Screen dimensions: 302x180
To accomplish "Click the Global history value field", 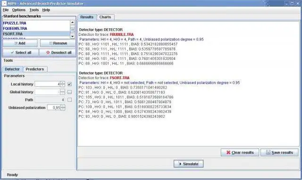I will [x=48, y=92].
